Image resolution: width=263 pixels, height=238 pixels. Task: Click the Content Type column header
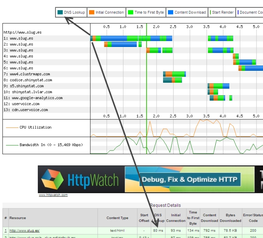[x=117, y=218]
